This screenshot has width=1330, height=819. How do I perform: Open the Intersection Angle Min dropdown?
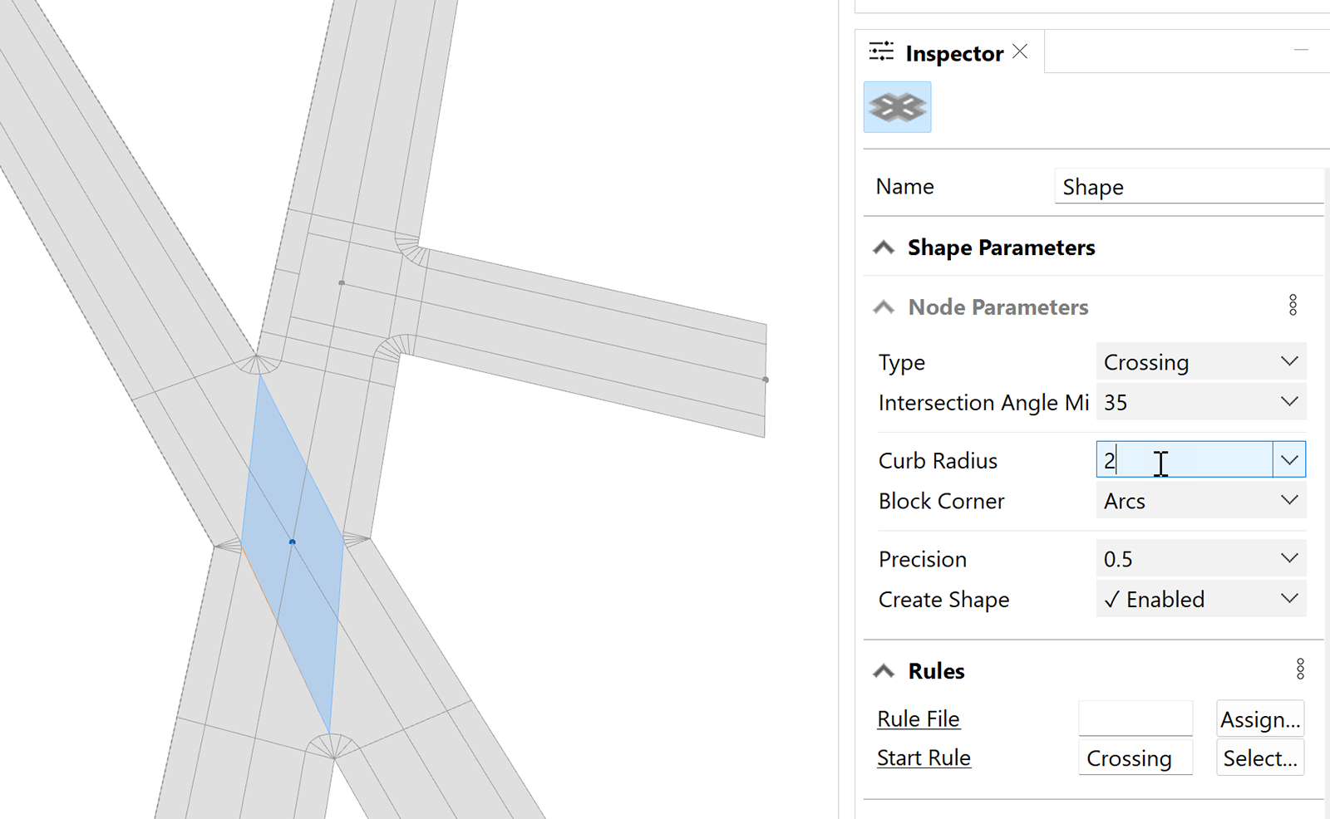point(1288,401)
